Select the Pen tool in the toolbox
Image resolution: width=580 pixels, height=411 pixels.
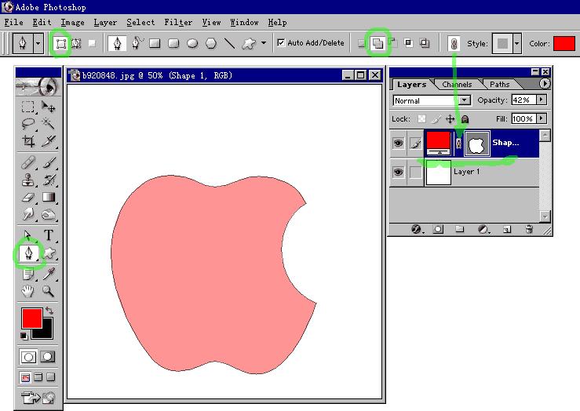coord(29,253)
